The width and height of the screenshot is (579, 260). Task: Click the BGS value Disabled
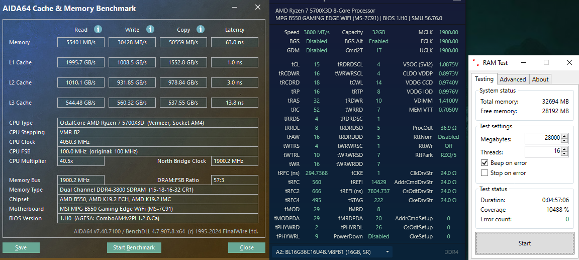pos(317,41)
